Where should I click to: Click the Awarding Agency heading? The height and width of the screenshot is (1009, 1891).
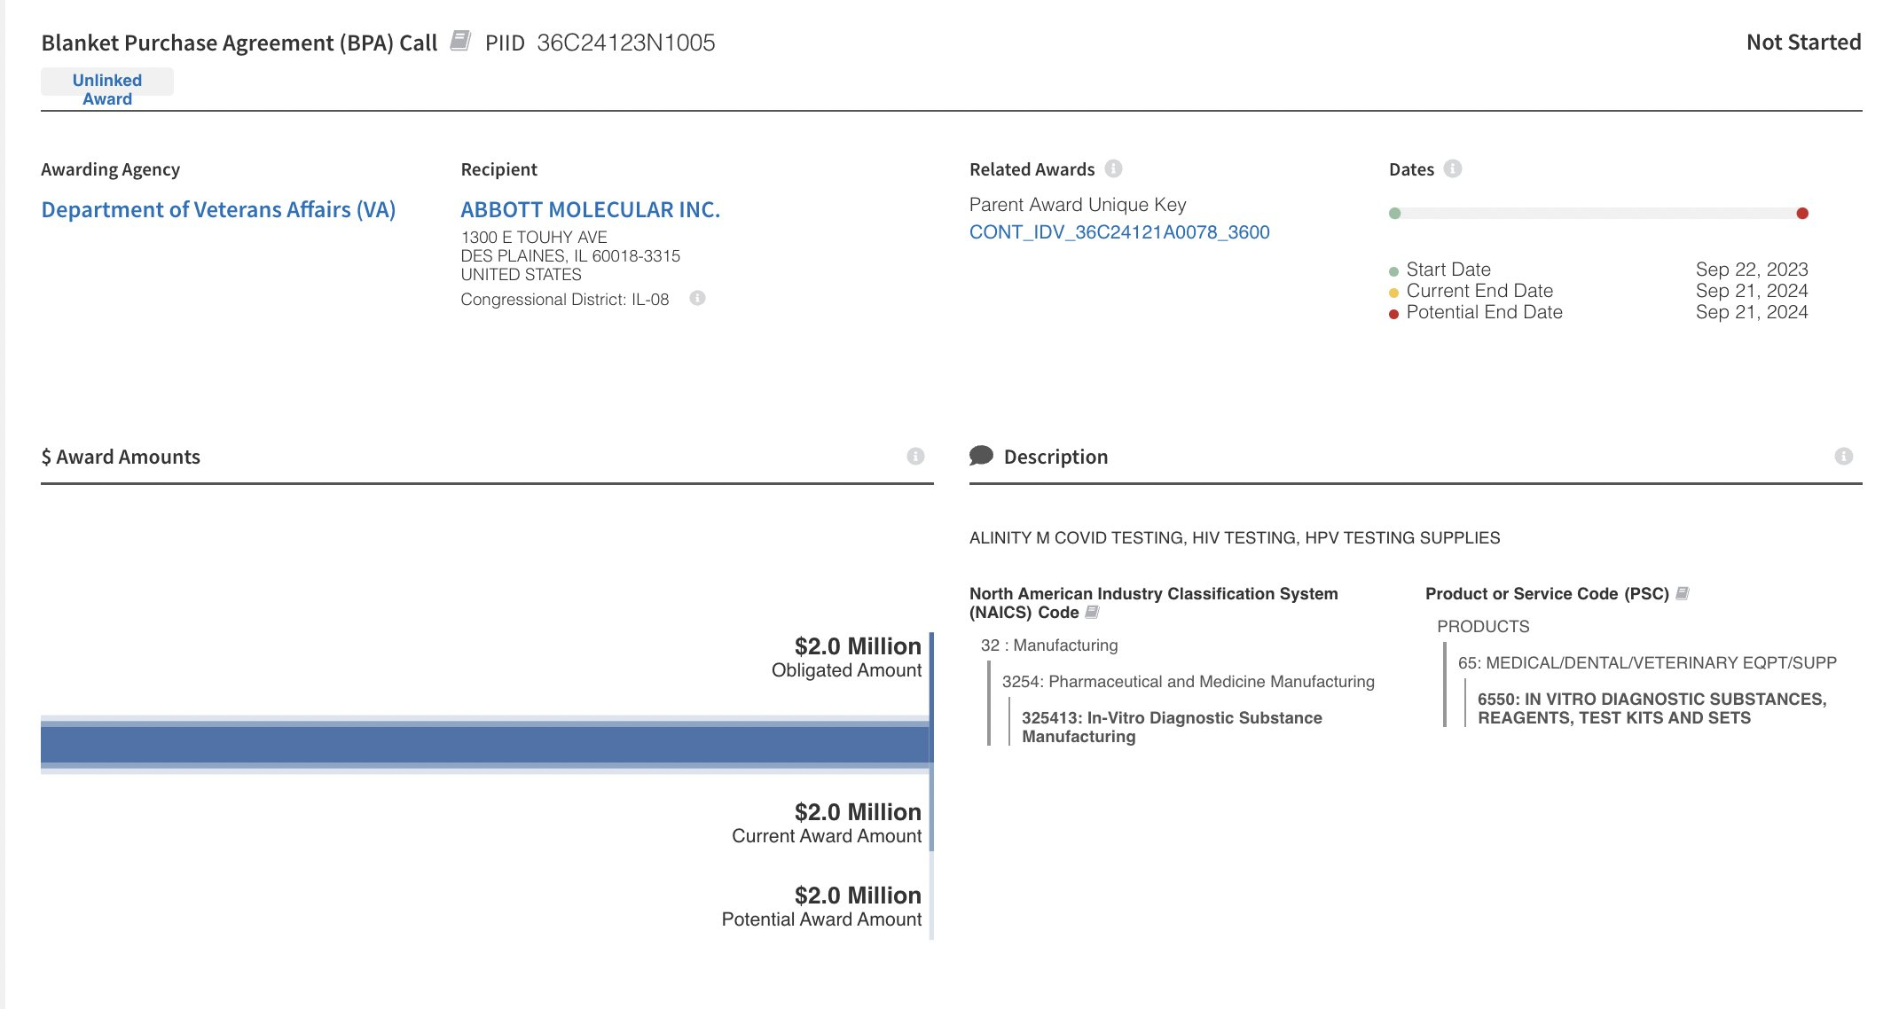pos(110,168)
